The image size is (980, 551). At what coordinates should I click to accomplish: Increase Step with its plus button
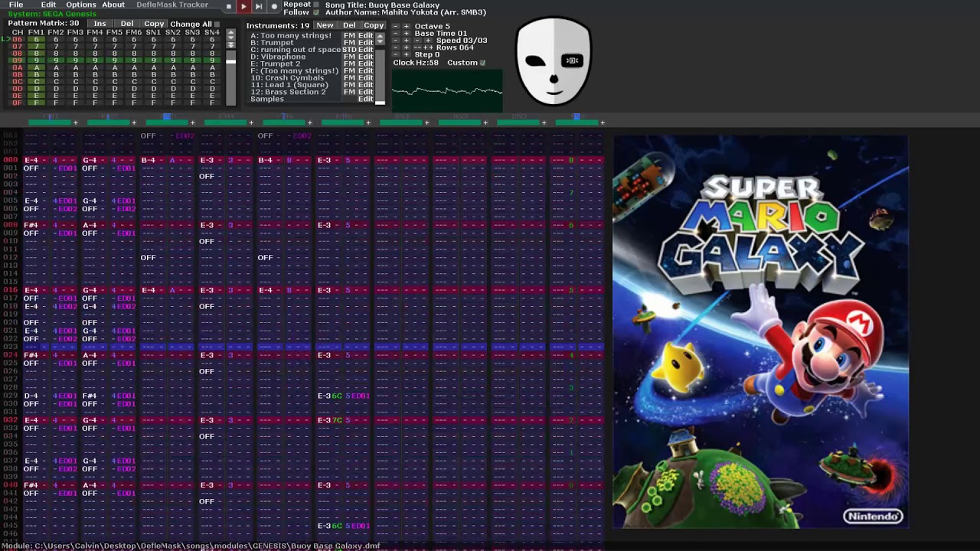pos(407,54)
